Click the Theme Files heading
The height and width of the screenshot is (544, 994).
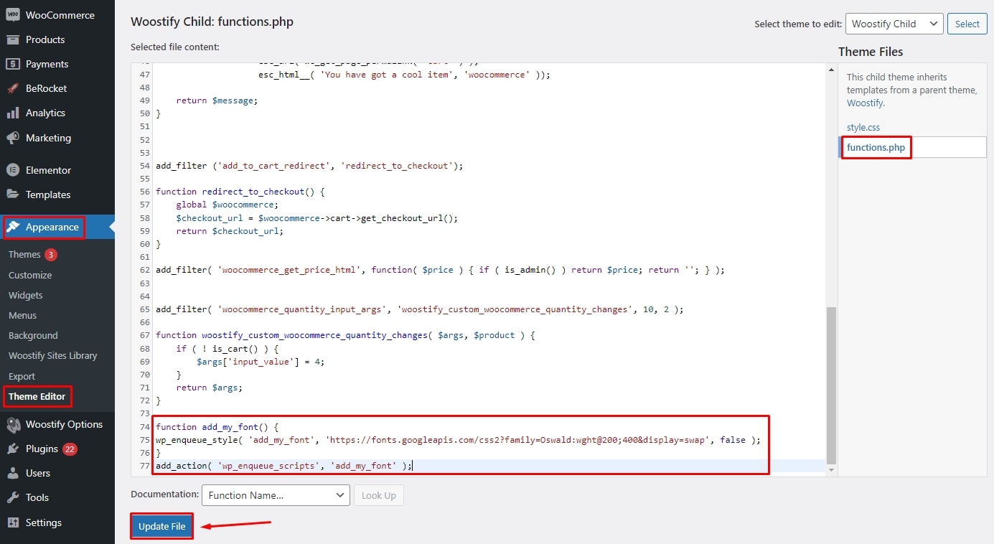click(x=871, y=52)
